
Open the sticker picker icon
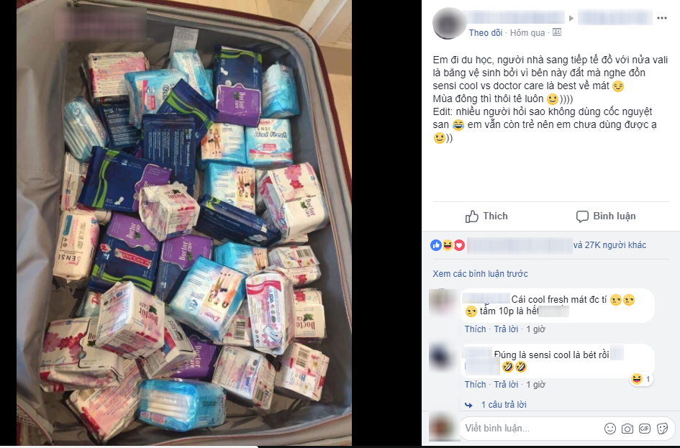click(x=662, y=429)
